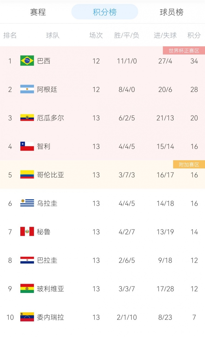The width and height of the screenshot is (205, 337).
Task: Open team name 阿根廷
Action: (x=47, y=89)
